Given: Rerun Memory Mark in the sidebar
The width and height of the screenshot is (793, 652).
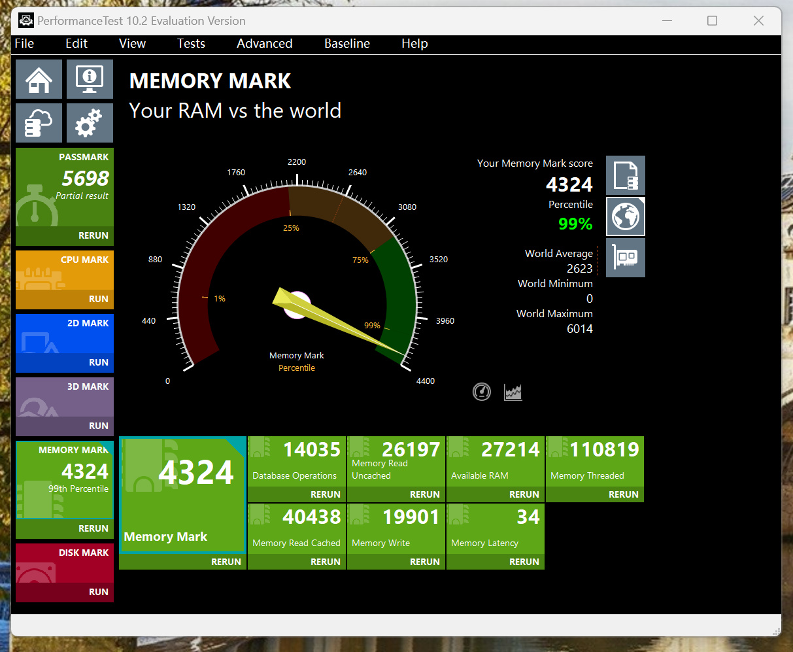Looking at the screenshot, I should tap(65, 528).
